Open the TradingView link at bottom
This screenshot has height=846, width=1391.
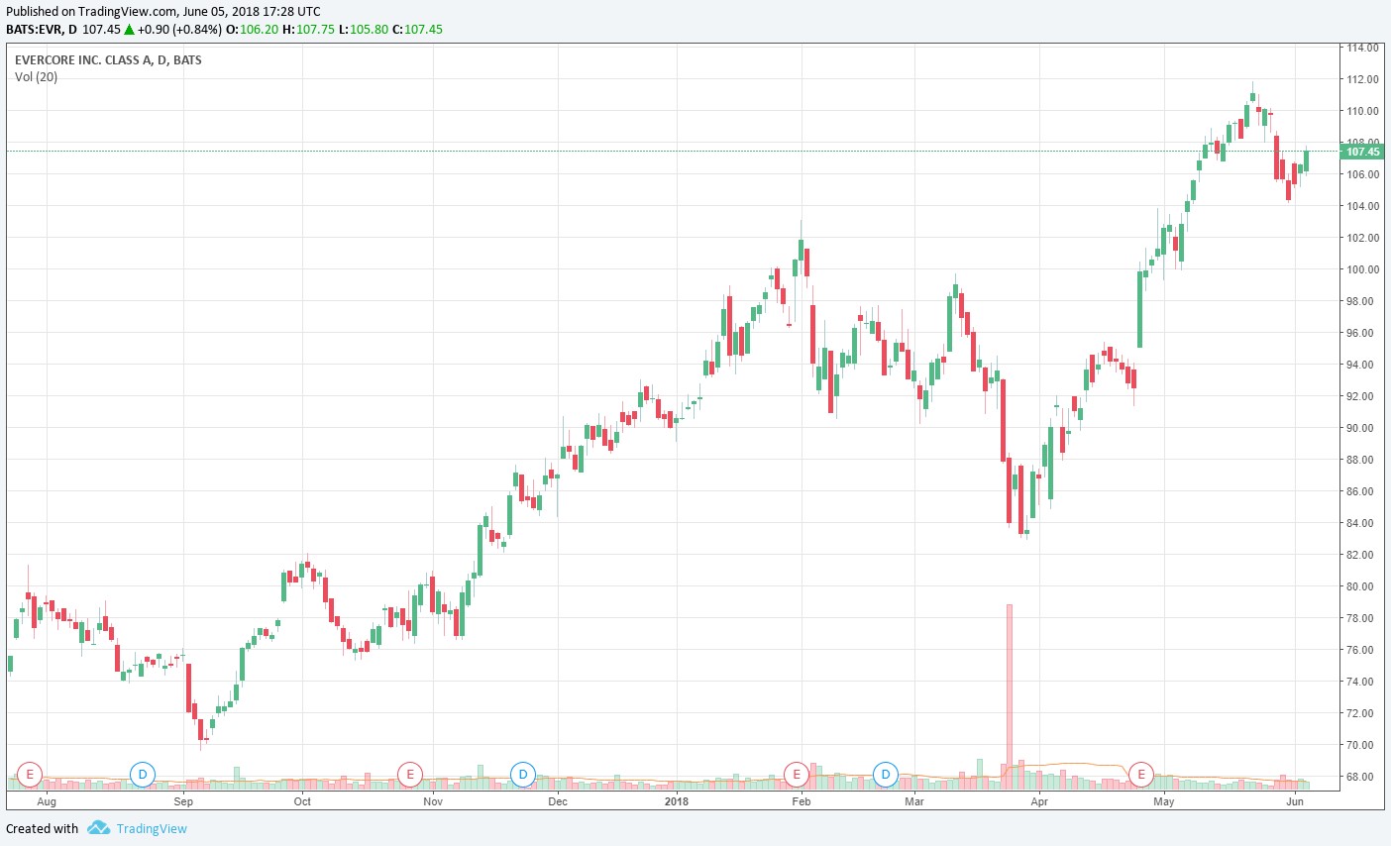152,829
